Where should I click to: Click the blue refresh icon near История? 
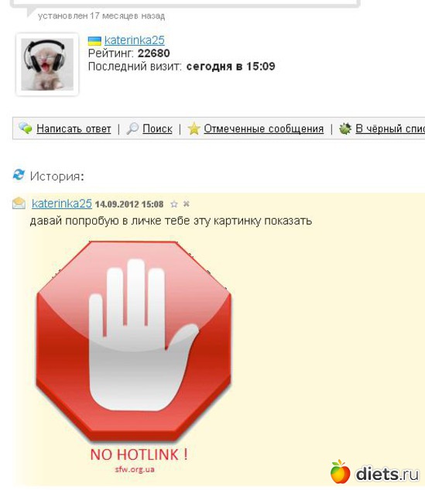pyautogui.click(x=19, y=174)
